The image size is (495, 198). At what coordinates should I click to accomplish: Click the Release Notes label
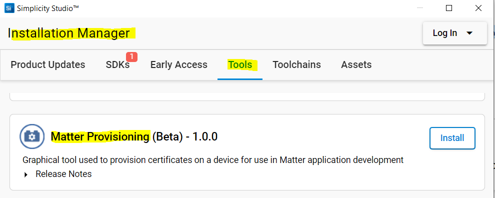coord(63,174)
